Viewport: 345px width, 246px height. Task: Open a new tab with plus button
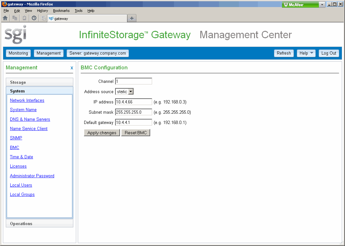(x=132, y=18)
